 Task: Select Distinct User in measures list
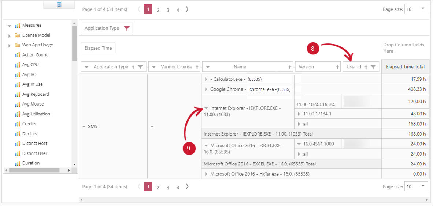tap(34, 153)
